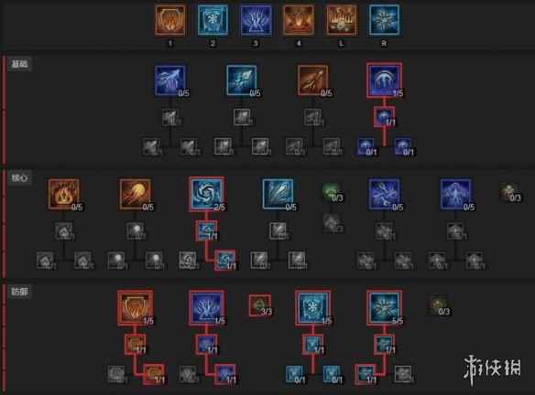Image resolution: width=535 pixels, height=395 pixels.
Task: Click the Fireball skill node in 核心
Action: (135, 194)
